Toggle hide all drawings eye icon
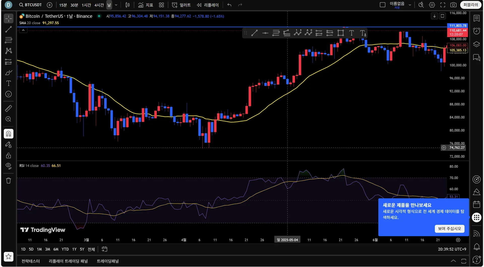Image resolution: width=484 pixels, height=267 pixels. point(9,166)
